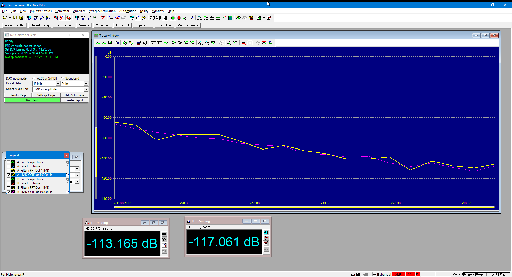Enable the A Live FFT Trace checkbox
The image size is (512, 277).
coord(9,166)
